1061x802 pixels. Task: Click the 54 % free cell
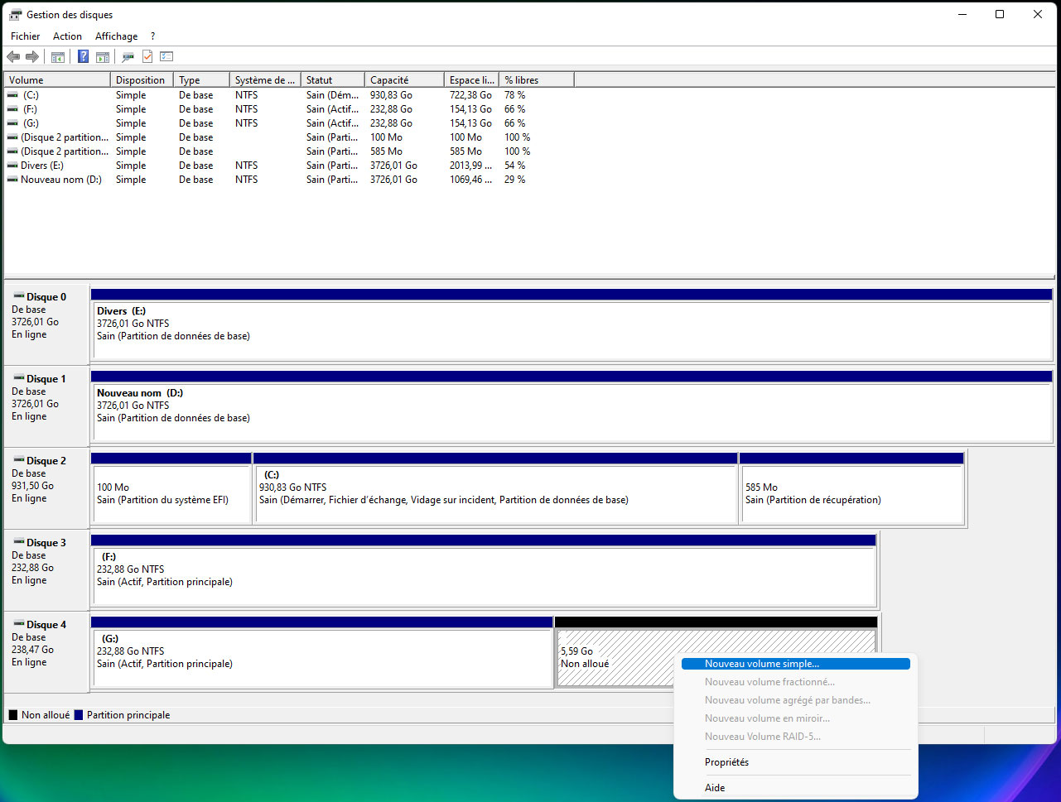pos(514,166)
